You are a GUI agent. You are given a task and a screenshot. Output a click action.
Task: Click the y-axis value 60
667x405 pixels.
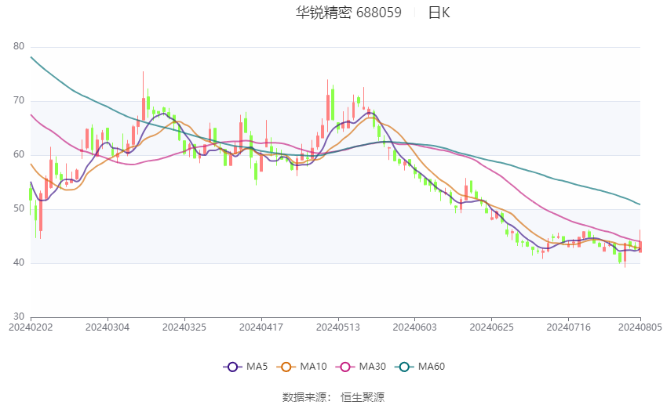coord(19,154)
